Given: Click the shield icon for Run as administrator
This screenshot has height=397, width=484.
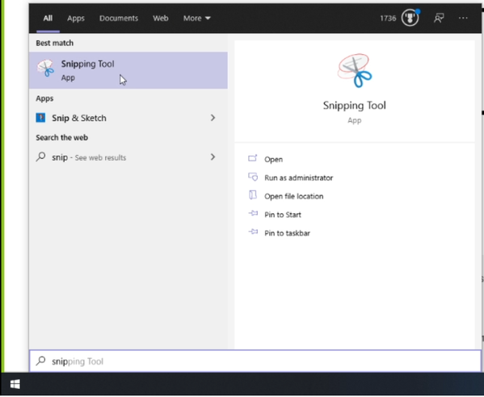Looking at the screenshot, I should point(253,177).
